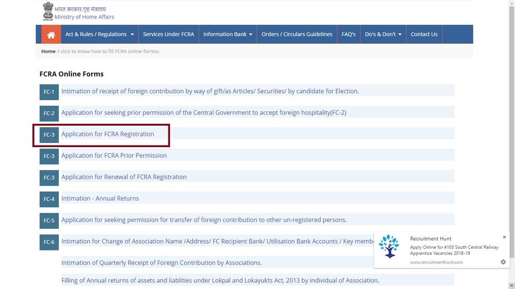Open Quarterly Receipt of Foreign Contribution link

point(162,263)
